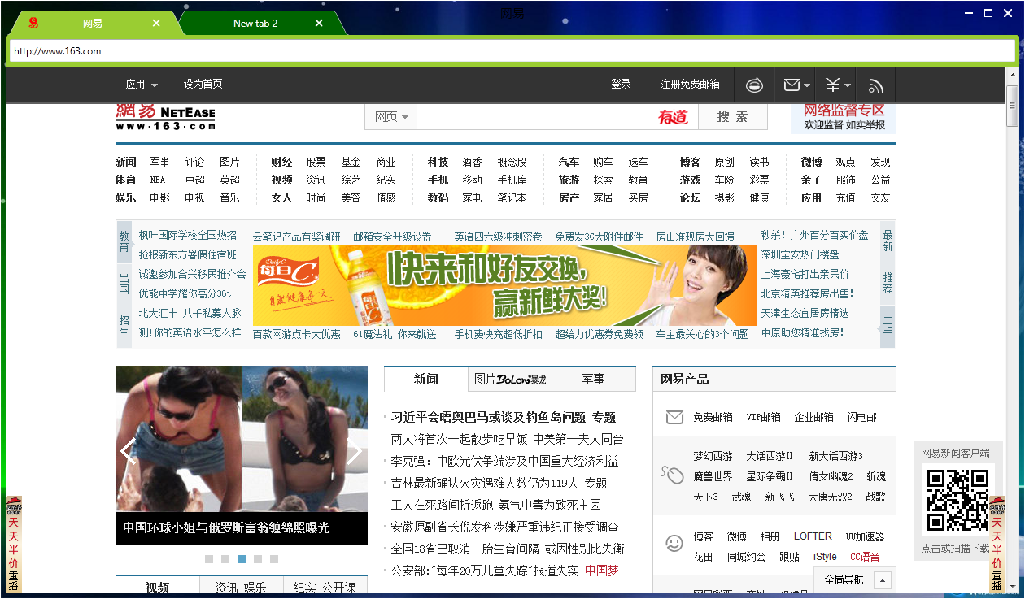This screenshot has width=1025, height=599.
Task: Click the 搜索 search button
Action: pyautogui.click(x=732, y=117)
